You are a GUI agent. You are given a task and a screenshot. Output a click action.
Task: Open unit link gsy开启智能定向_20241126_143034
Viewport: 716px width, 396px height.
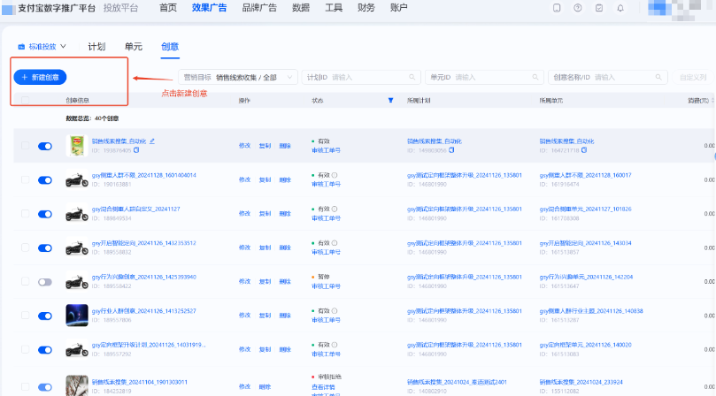point(585,243)
